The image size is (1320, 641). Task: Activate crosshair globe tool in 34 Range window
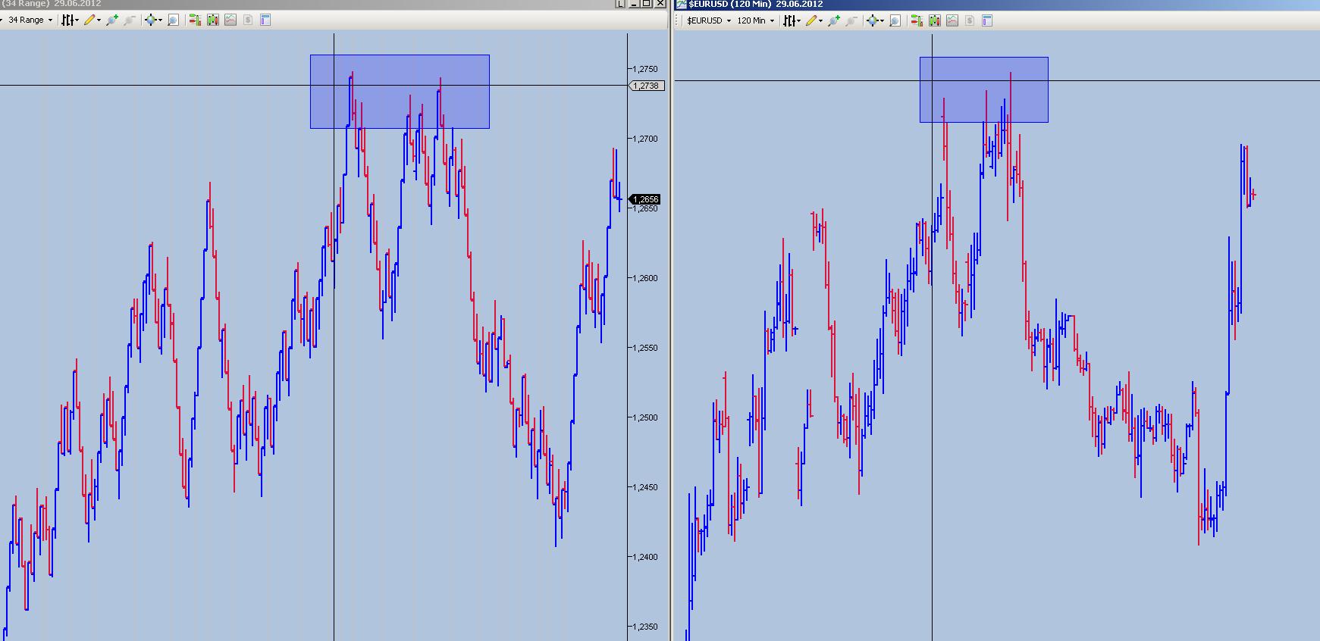coord(150,20)
